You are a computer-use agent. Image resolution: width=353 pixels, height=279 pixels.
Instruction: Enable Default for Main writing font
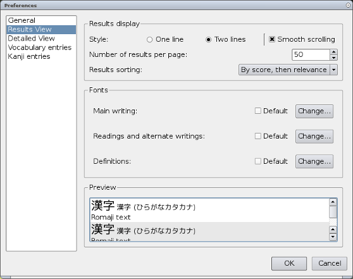(x=271, y=111)
